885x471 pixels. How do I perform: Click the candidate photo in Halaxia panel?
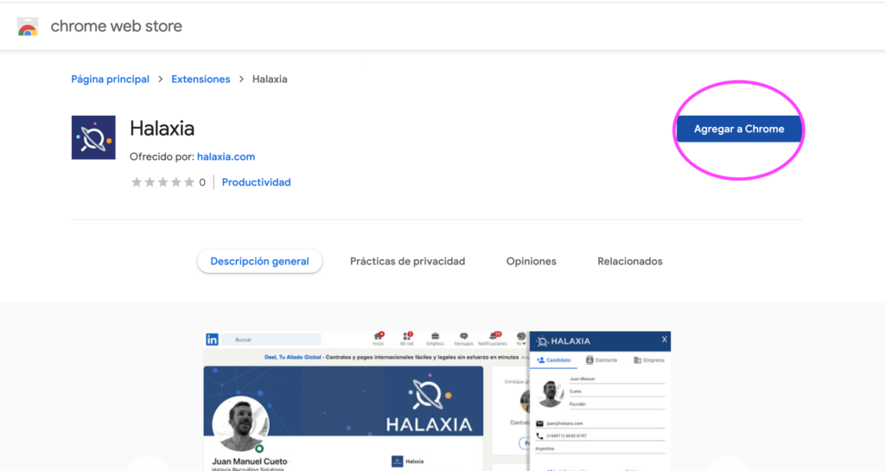[x=551, y=392]
